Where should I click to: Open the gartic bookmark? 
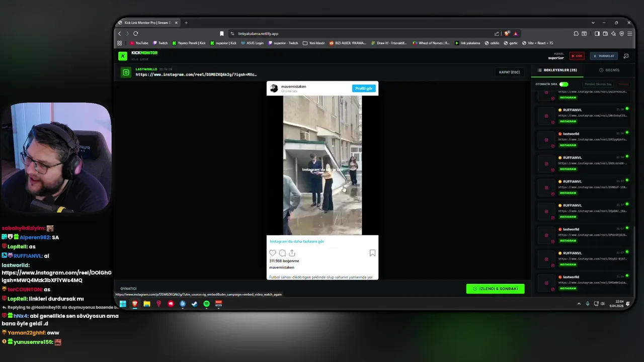click(511, 43)
